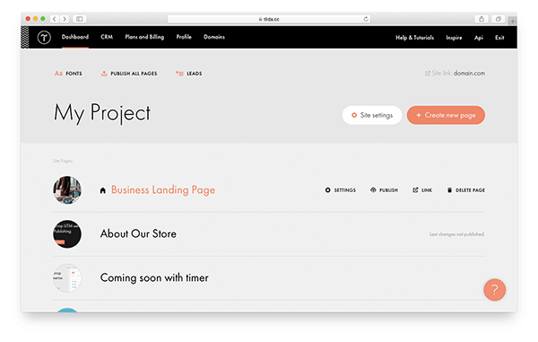Open Fonts settings
Viewport: 538px width, 342px height.
click(68, 74)
